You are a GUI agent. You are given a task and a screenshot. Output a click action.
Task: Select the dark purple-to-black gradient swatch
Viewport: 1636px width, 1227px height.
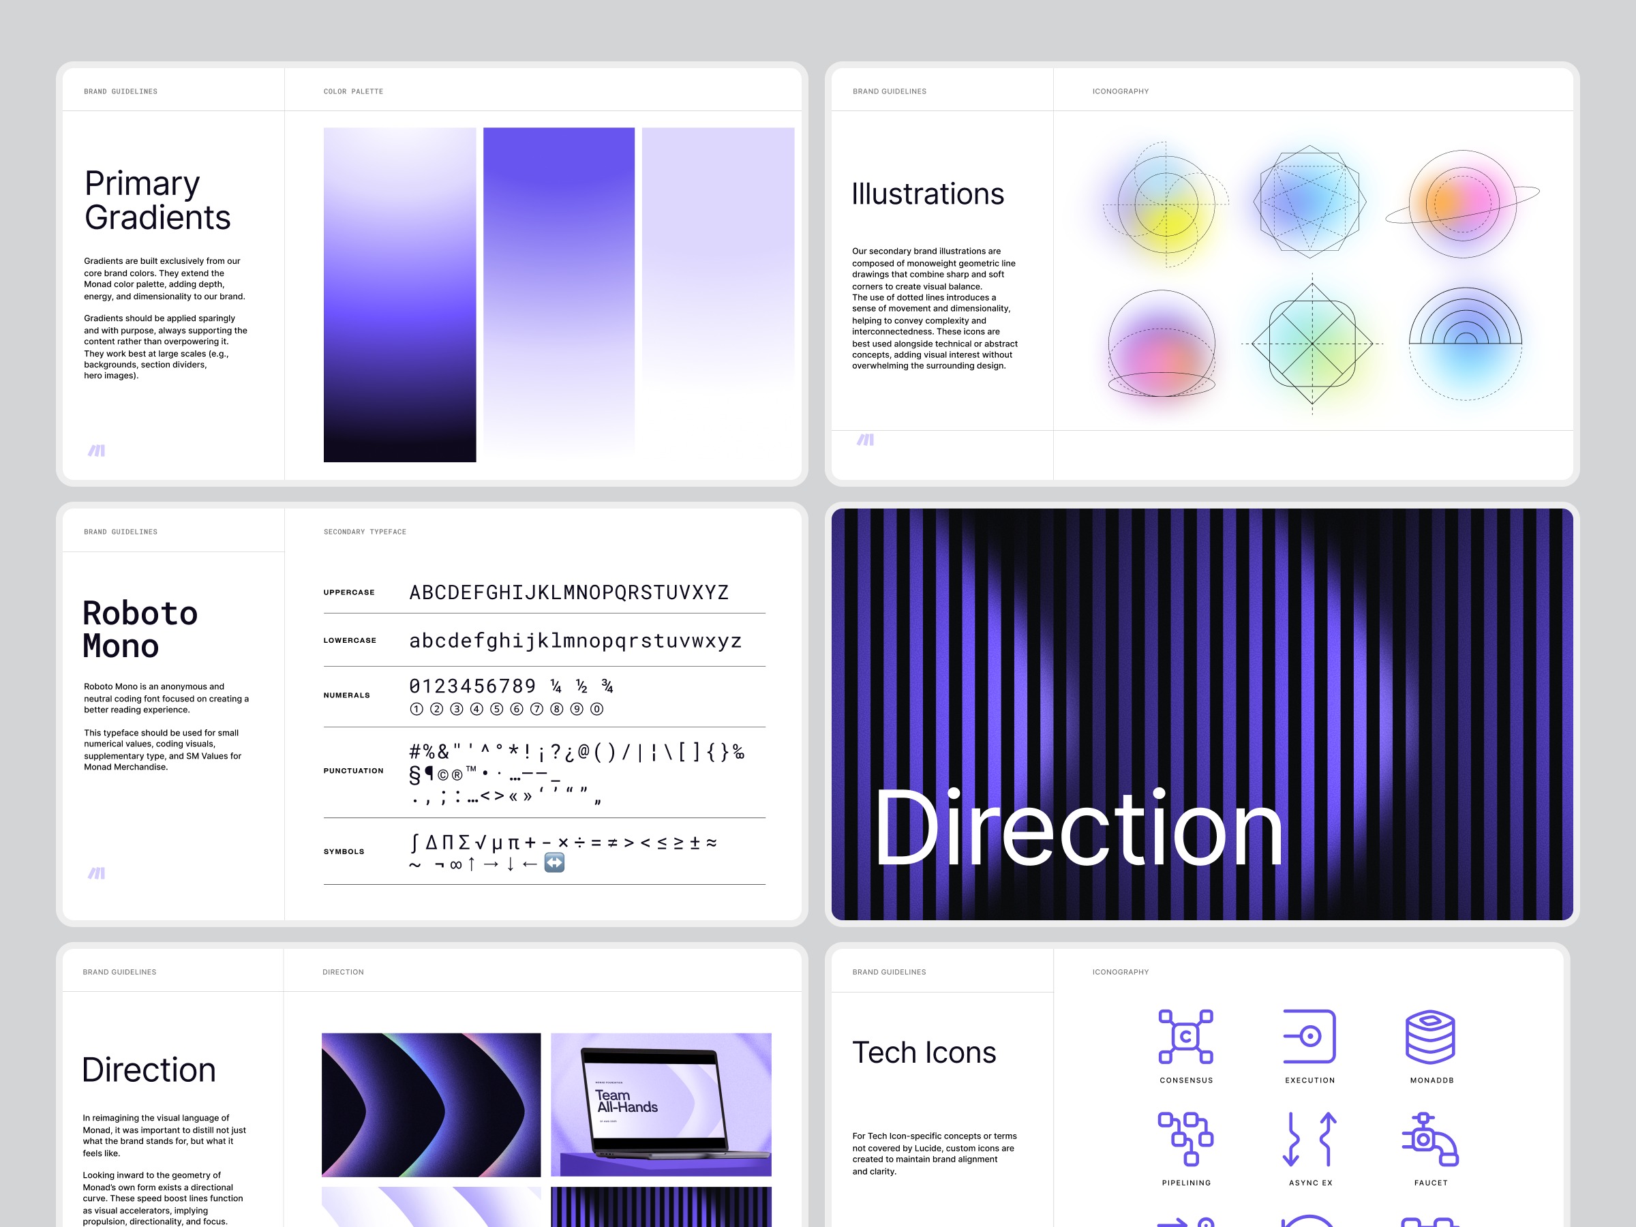(x=399, y=294)
